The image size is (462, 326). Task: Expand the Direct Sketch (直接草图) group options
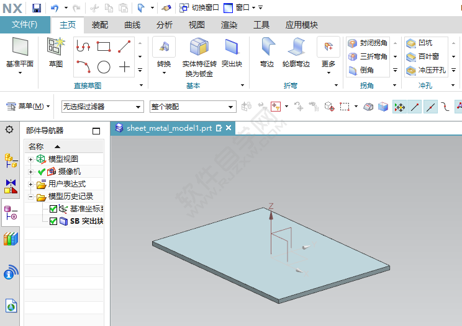(x=141, y=86)
